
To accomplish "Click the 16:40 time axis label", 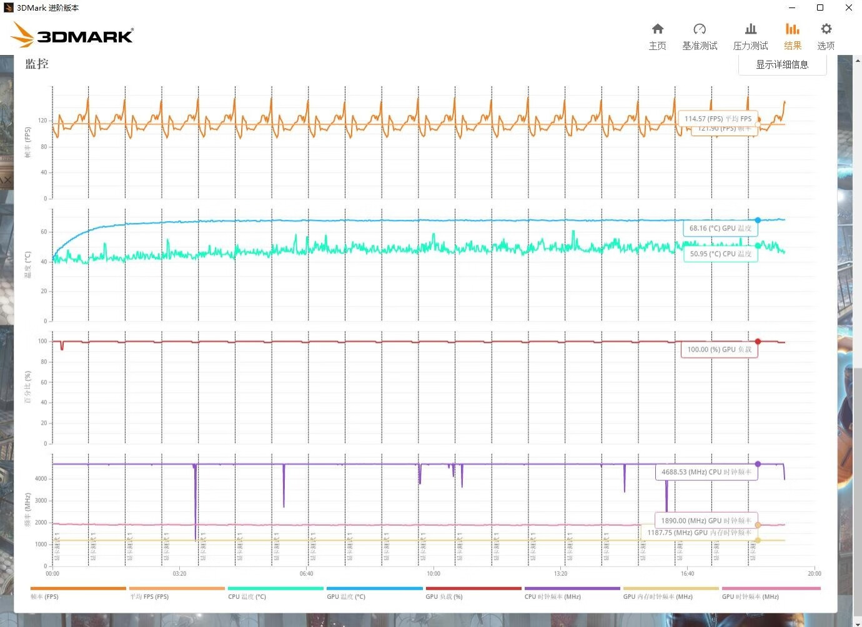I will click(x=687, y=573).
